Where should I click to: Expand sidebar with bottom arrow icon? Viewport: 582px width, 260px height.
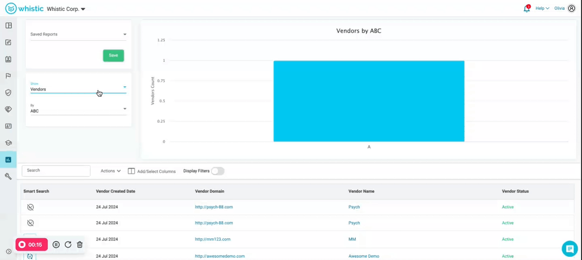(x=9, y=251)
